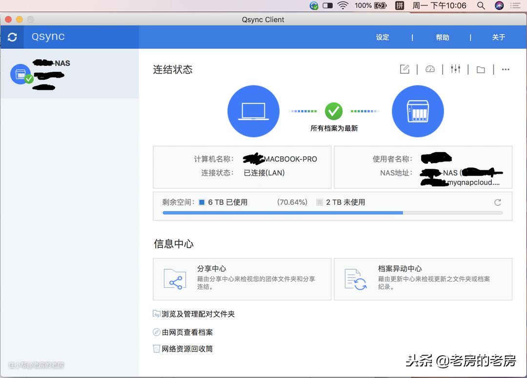
Task: Open the 帮助 help menu
Action: [443, 38]
